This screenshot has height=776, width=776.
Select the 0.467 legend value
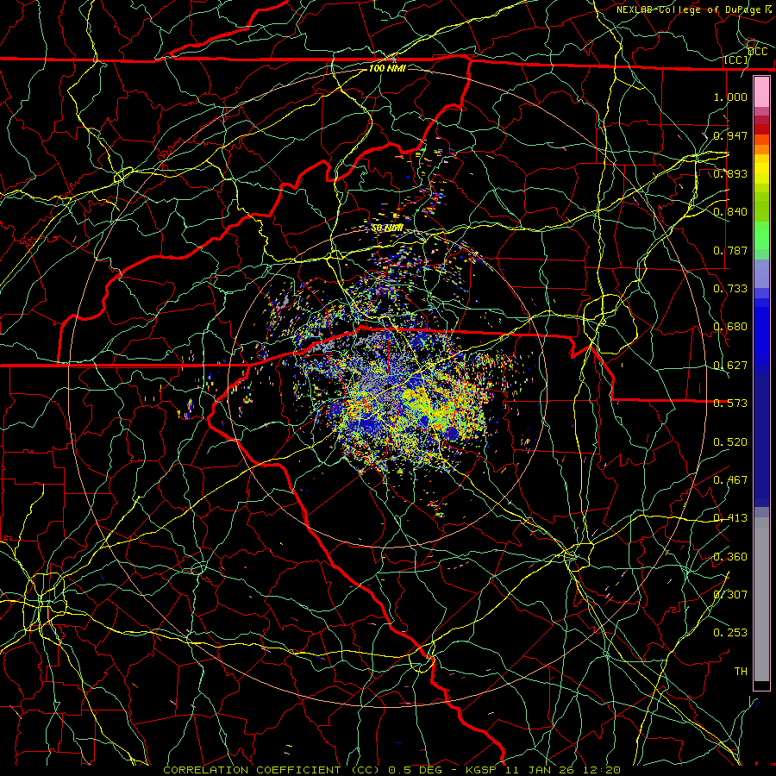click(x=730, y=480)
